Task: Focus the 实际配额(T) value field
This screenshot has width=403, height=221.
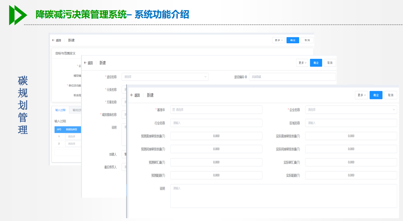Action: (351, 175)
